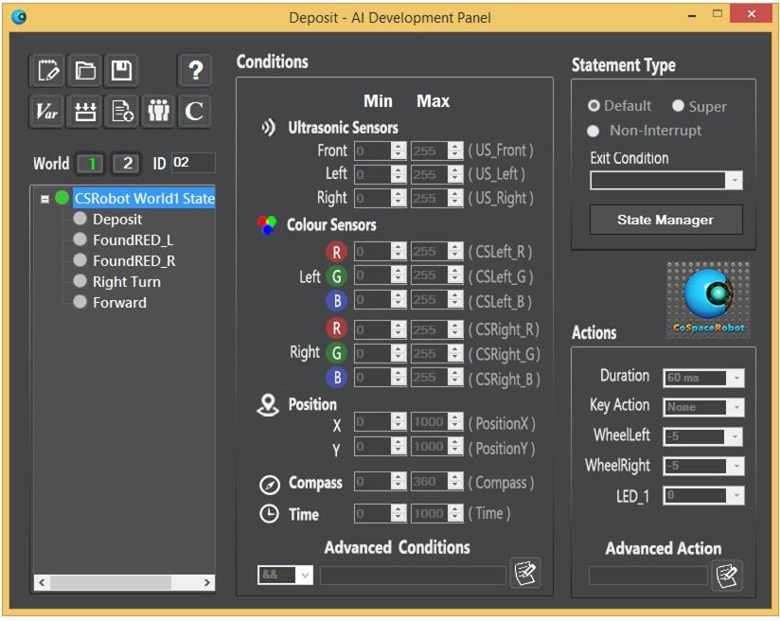Switch to World 1 tab
This screenshot has width=780, height=621.
coord(92,163)
